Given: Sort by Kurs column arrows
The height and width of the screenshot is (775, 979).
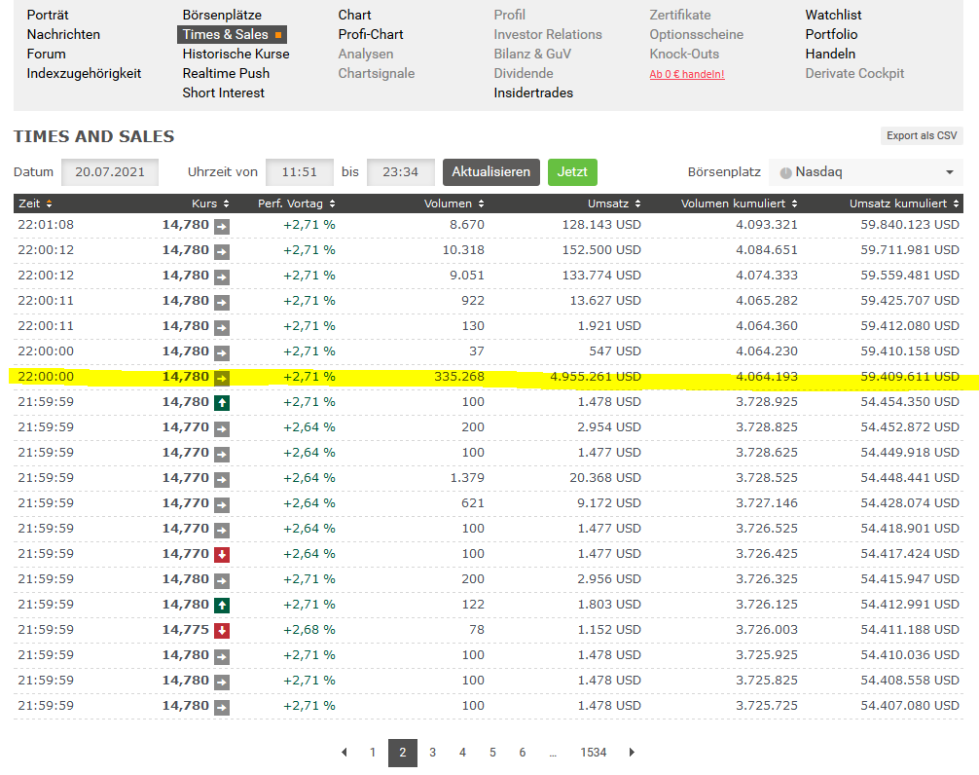Looking at the screenshot, I should [x=226, y=203].
